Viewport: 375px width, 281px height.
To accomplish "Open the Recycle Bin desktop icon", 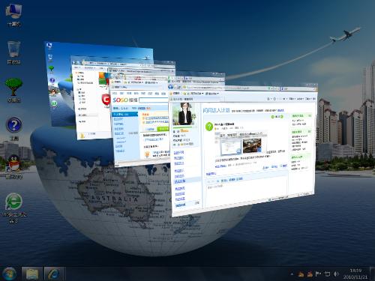I will [13, 52].
